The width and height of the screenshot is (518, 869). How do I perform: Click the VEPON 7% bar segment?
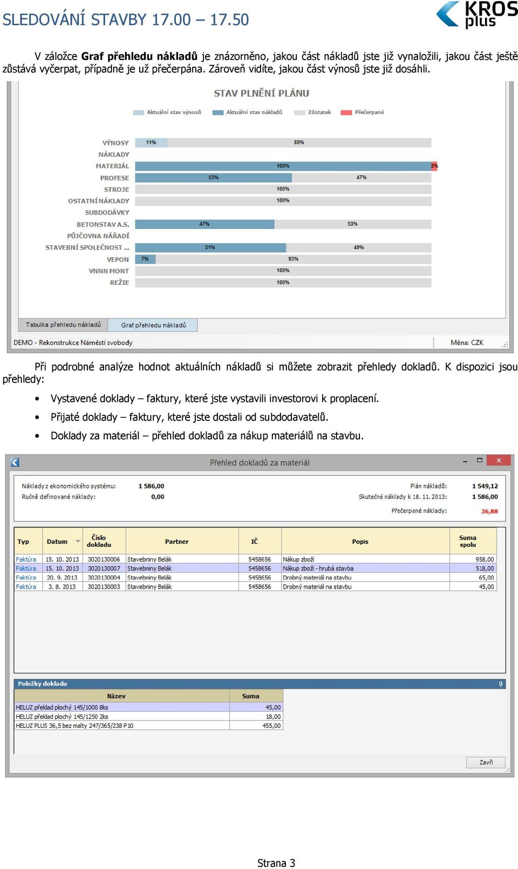coord(145,259)
